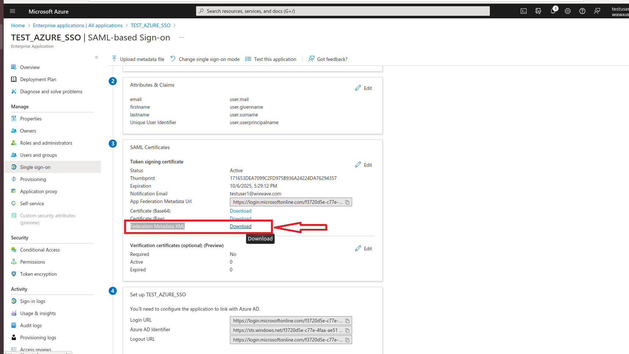Screen dimensions: 629x354
Task: Select the expiration date 10/6/2025
Action: (x=253, y=186)
